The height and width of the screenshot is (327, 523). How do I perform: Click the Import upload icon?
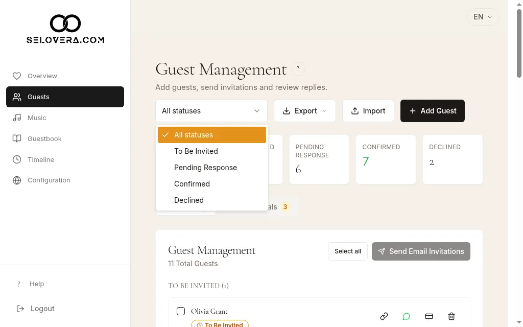click(x=355, y=111)
